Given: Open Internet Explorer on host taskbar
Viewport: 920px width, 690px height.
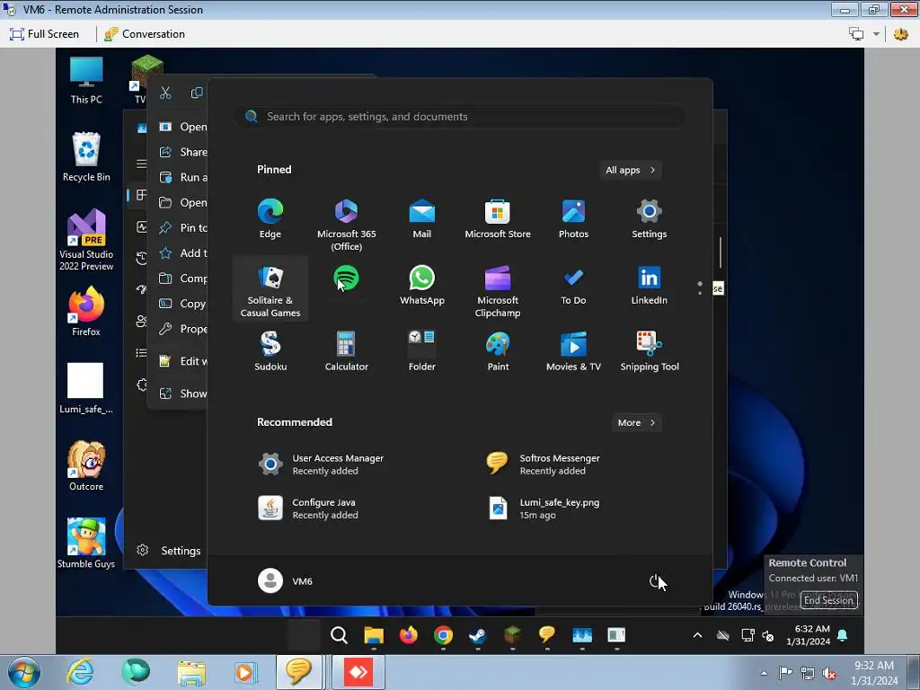Looking at the screenshot, I should pos(80,672).
